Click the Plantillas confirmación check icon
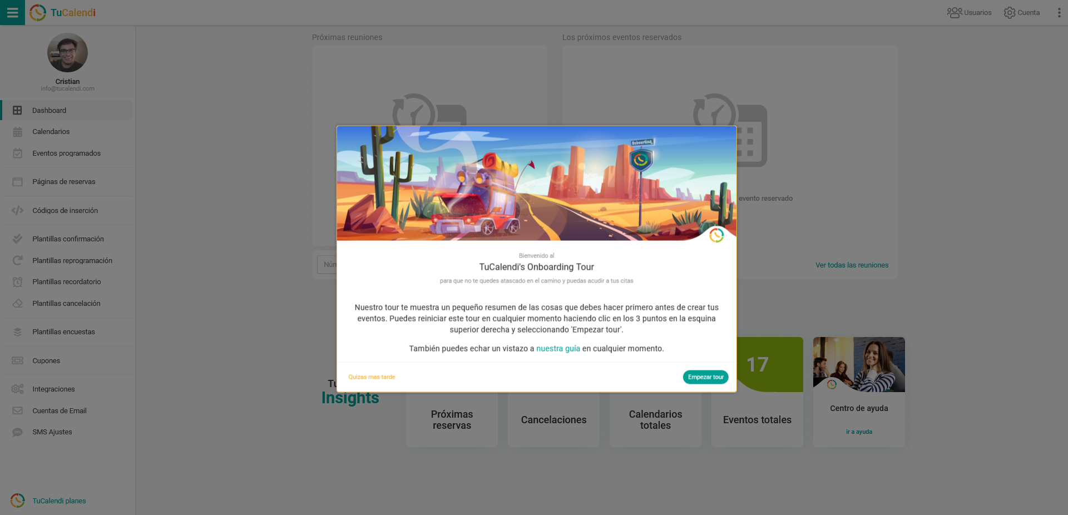The image size is (1068, 515). point(17,239)
